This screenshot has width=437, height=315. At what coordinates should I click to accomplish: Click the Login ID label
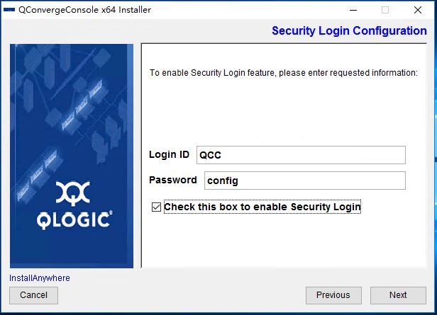pos(169,154)
